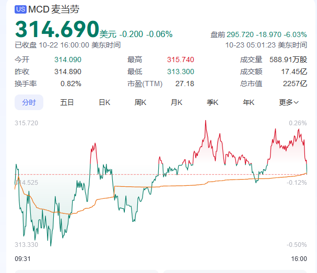Click the pre-market -18.970 change value
Screen dimensions: 317x273
(268, 34)
